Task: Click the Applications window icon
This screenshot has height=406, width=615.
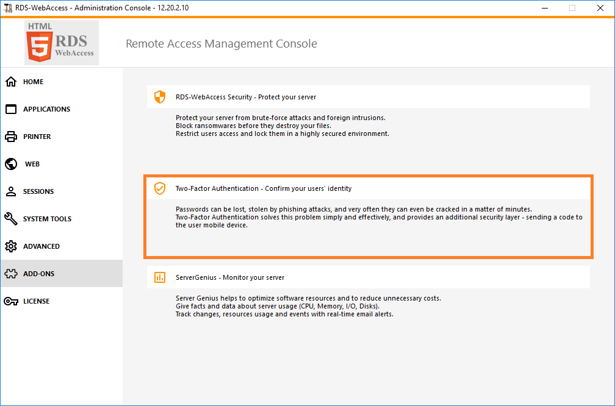Action: [x=11, y=109]
